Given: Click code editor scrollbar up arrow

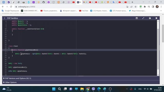Looking at the screenshot, I should (158, 21).
